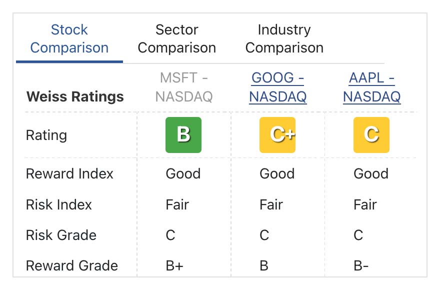This screenshot has height=290, width=440.
Task: Click the Risk Index row label
Action: (x=59, y=204)
